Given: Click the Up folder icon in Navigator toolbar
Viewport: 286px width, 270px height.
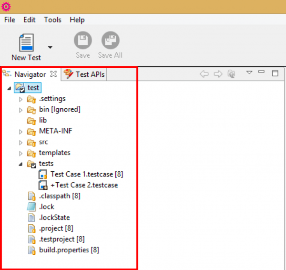Looking at the screenshot, I should point(231,74).
